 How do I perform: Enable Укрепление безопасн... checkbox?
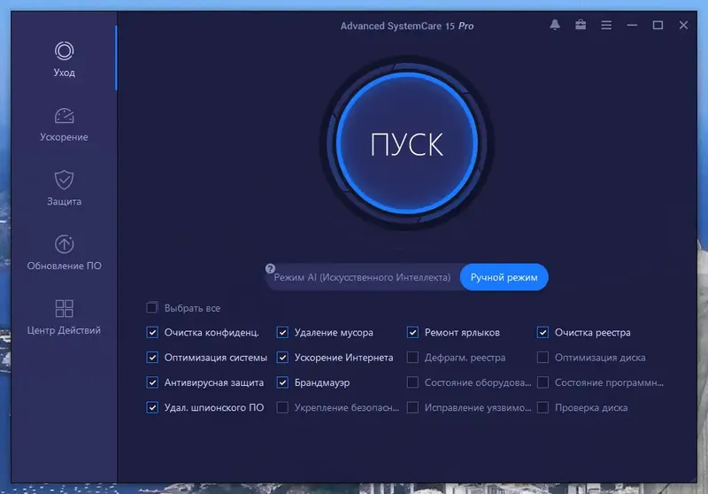click(282, 407)
